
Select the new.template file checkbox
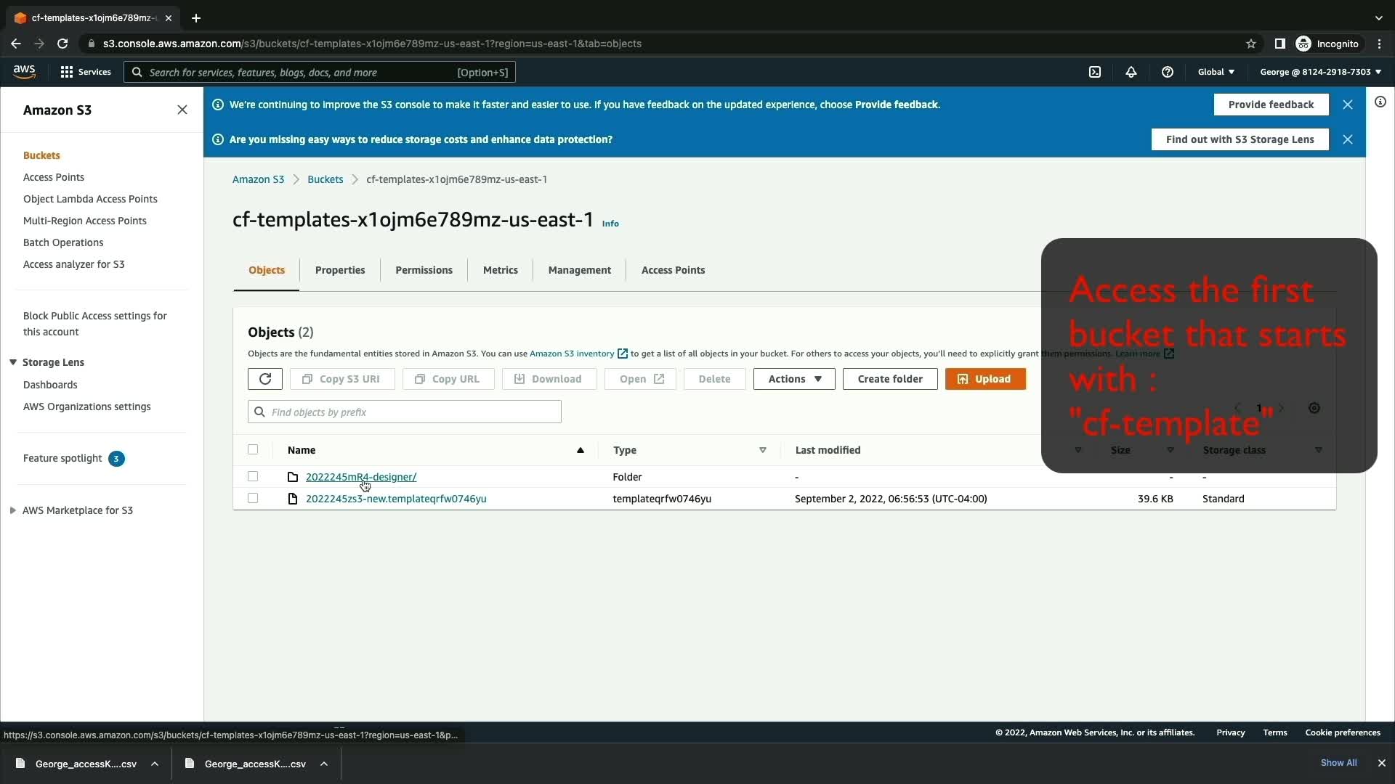tap(253, 498)
